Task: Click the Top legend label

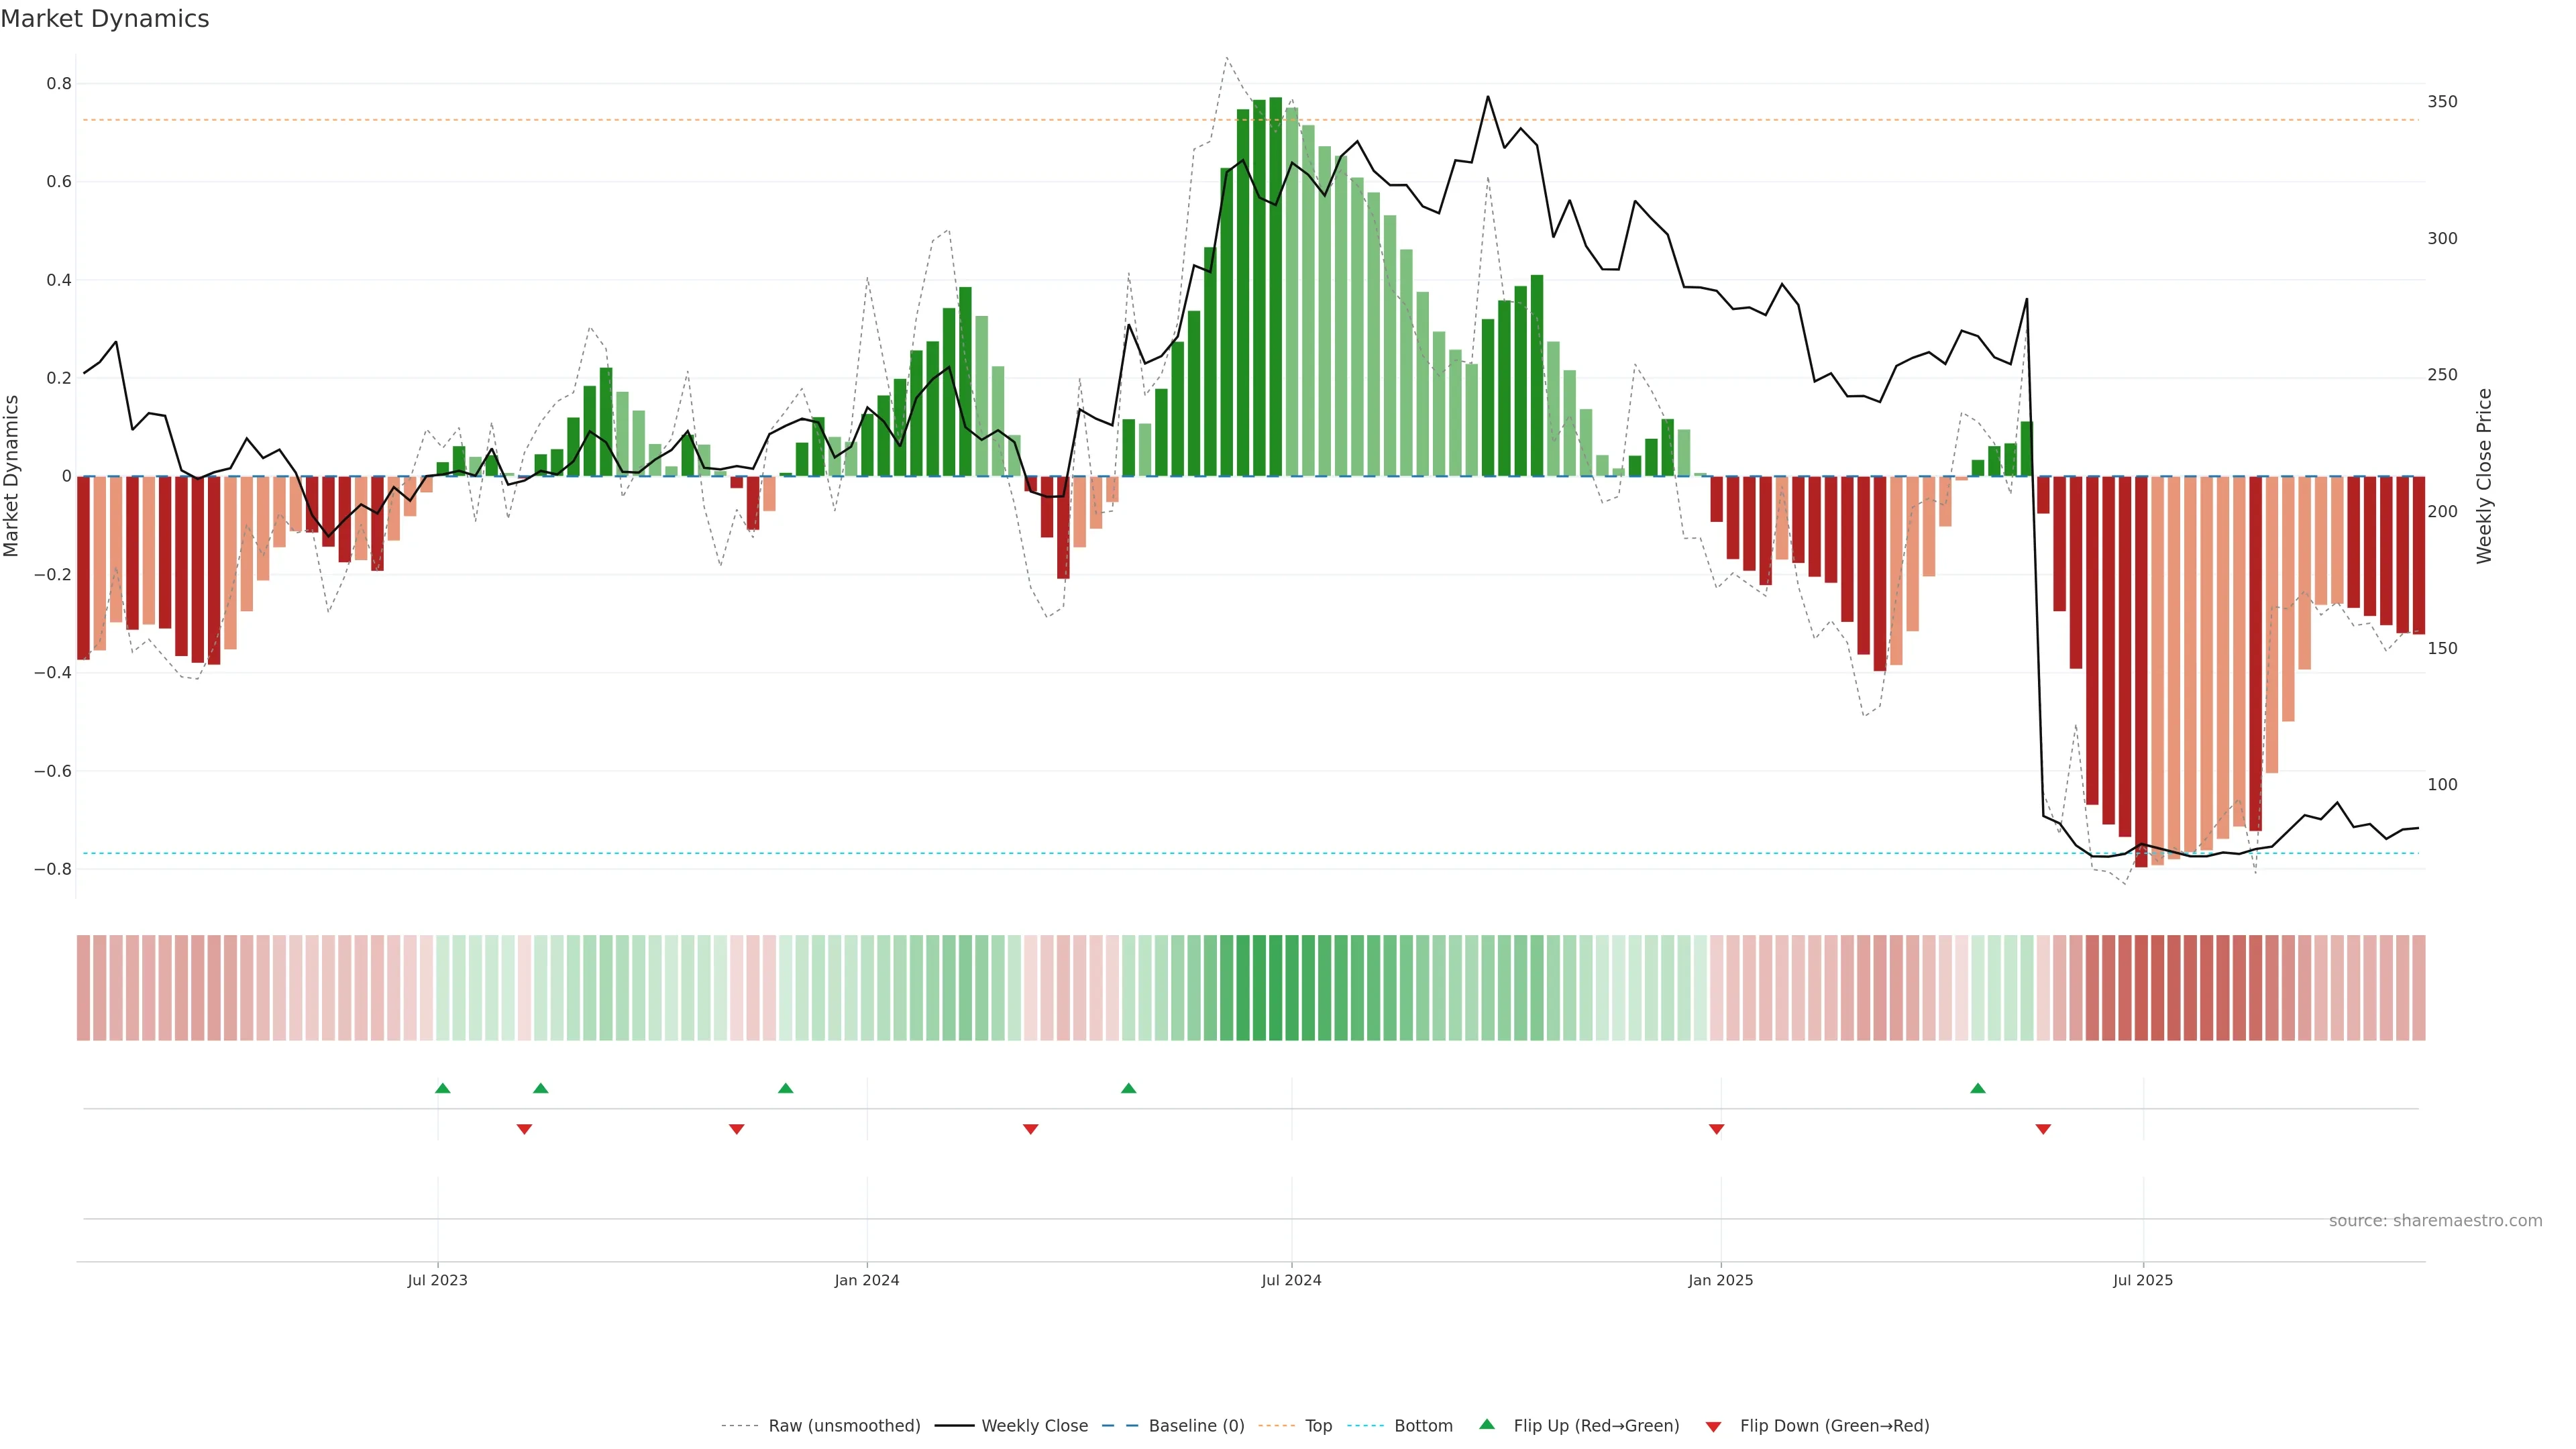Action: click(x=1318, y=1426)
